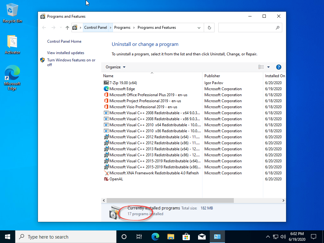
Task: Sort the list by the Name column
Action: tap(152, 76)
